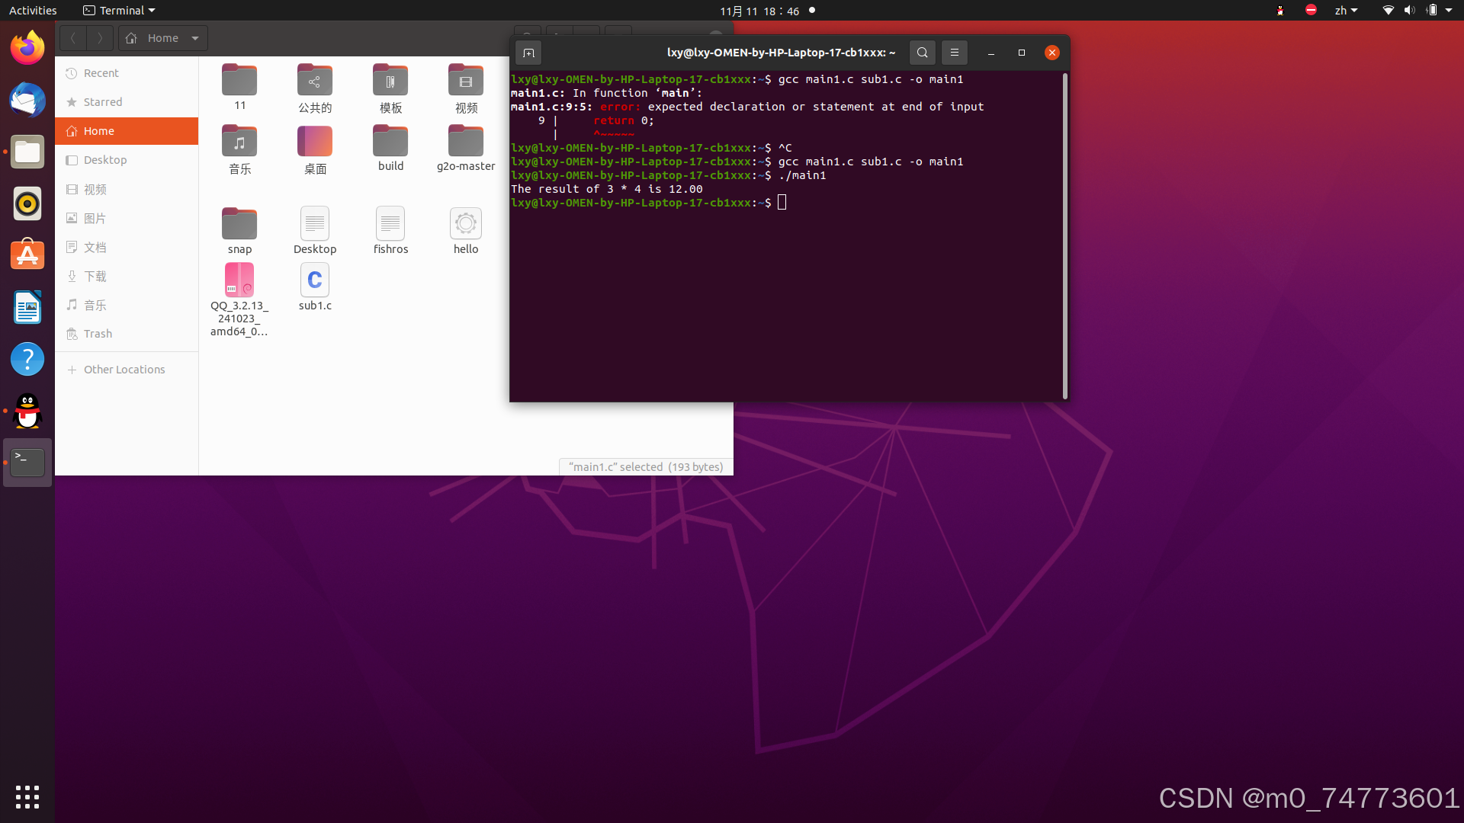Click the Show Applications grid icon
This screenshot has height=823, width=1464.
(27, 797)
